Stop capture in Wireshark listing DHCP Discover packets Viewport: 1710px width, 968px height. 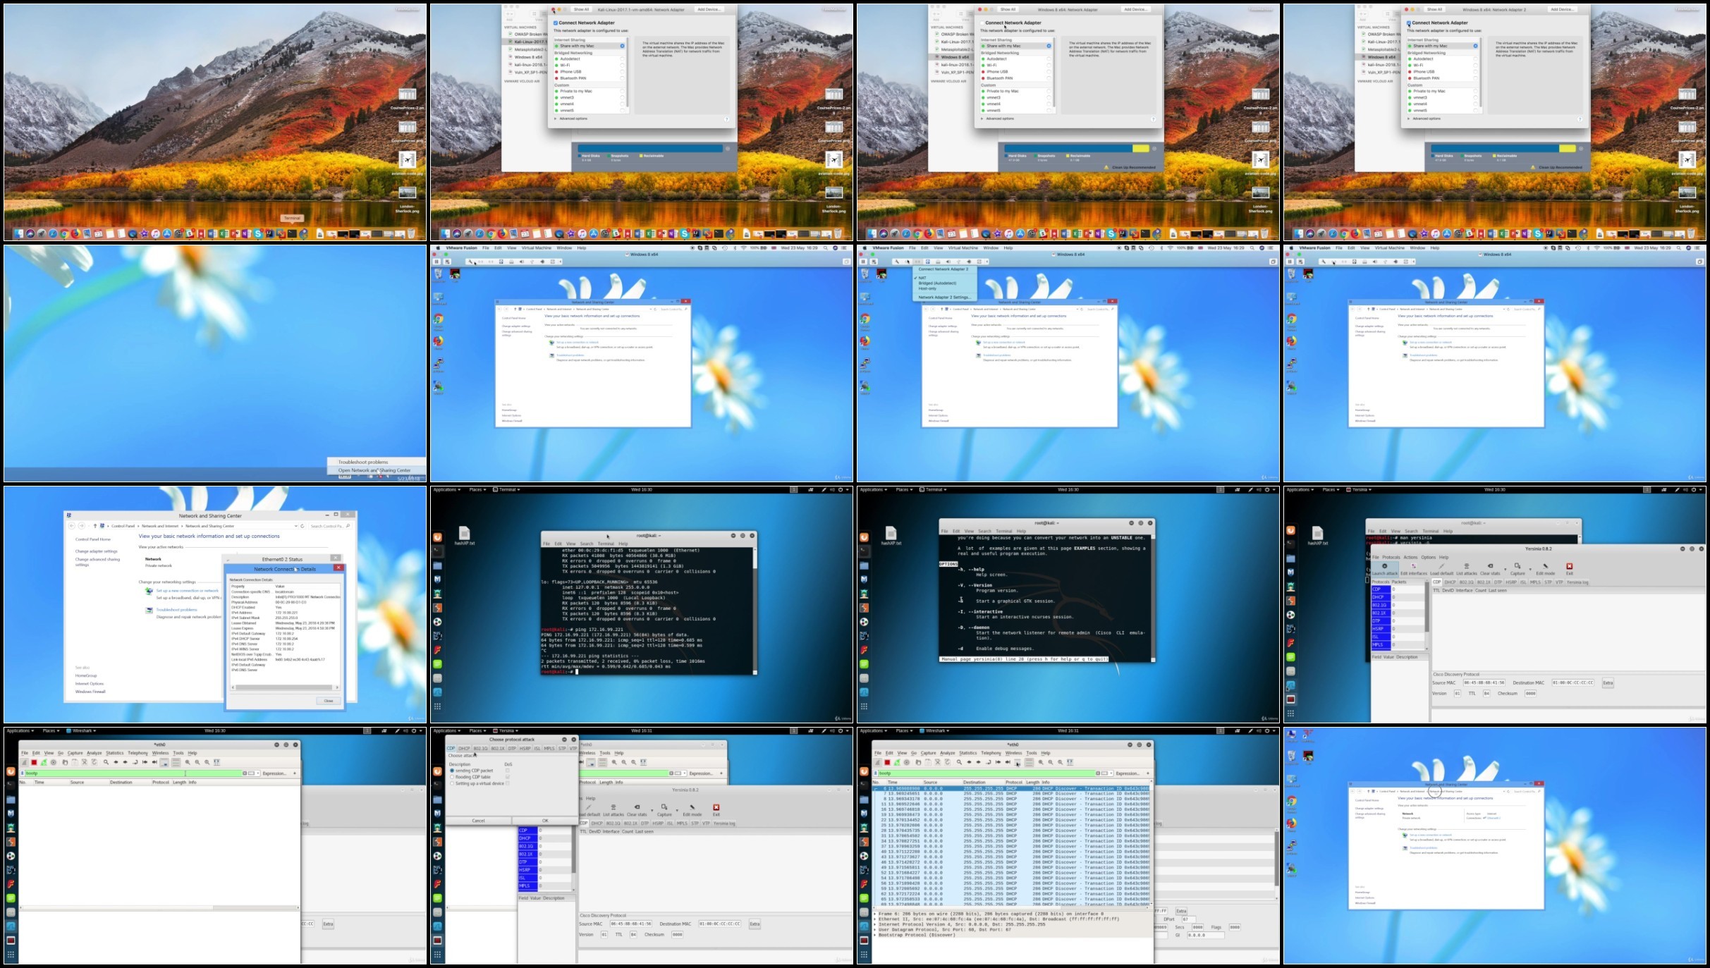click(887, 762)
